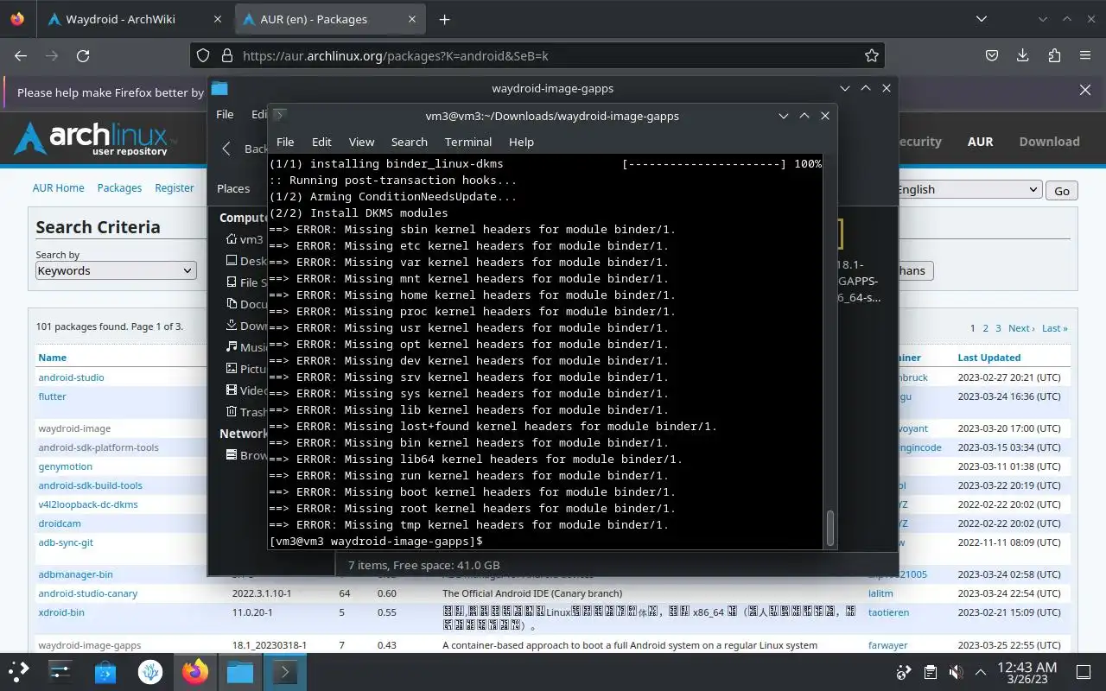Screen dimensions: 1106x691
Task: Open the File menu in the terminal
Action: [x=285, y=142]
